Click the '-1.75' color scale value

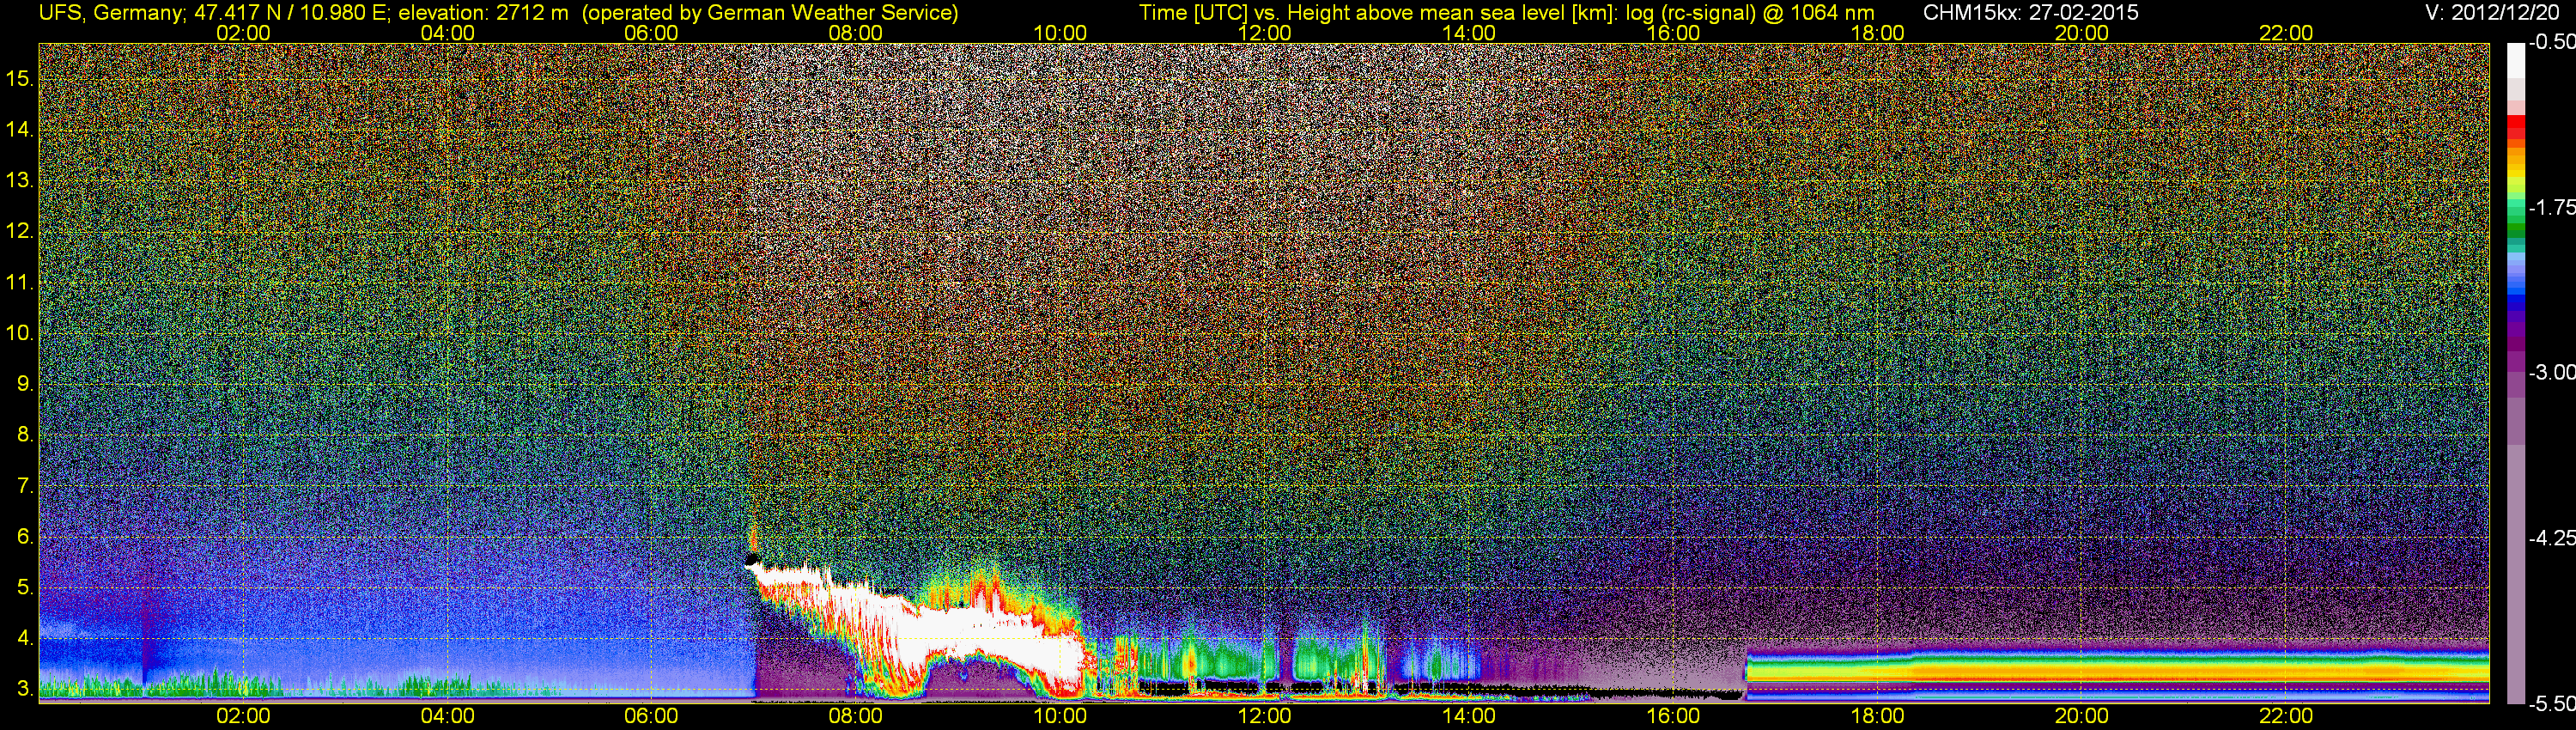coord(2552,207)
